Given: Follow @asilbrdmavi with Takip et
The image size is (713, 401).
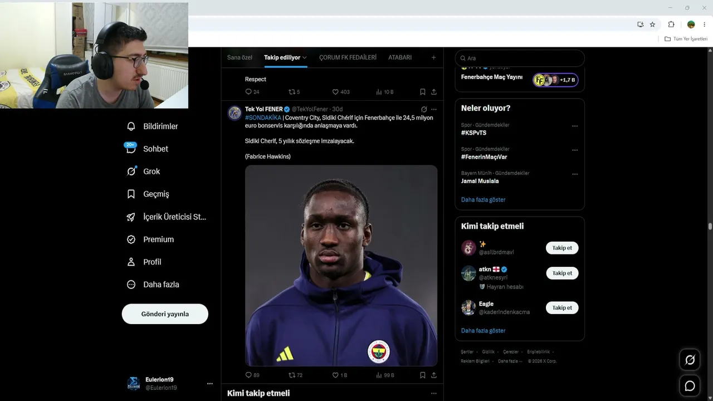Looking at the screenshot, I should pos(562,248).
